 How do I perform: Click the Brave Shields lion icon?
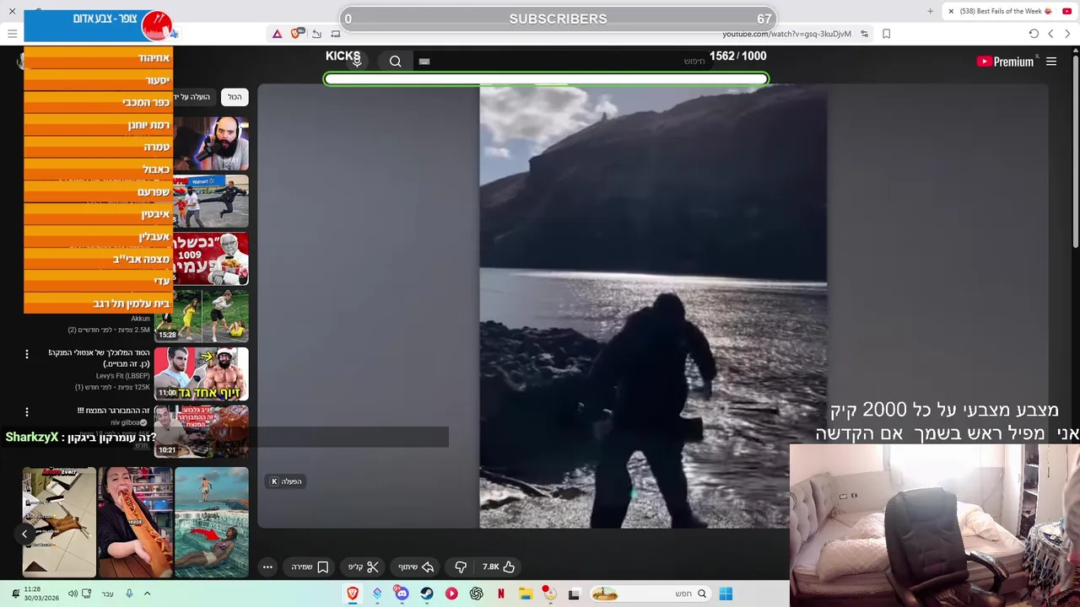coord(296,34)
